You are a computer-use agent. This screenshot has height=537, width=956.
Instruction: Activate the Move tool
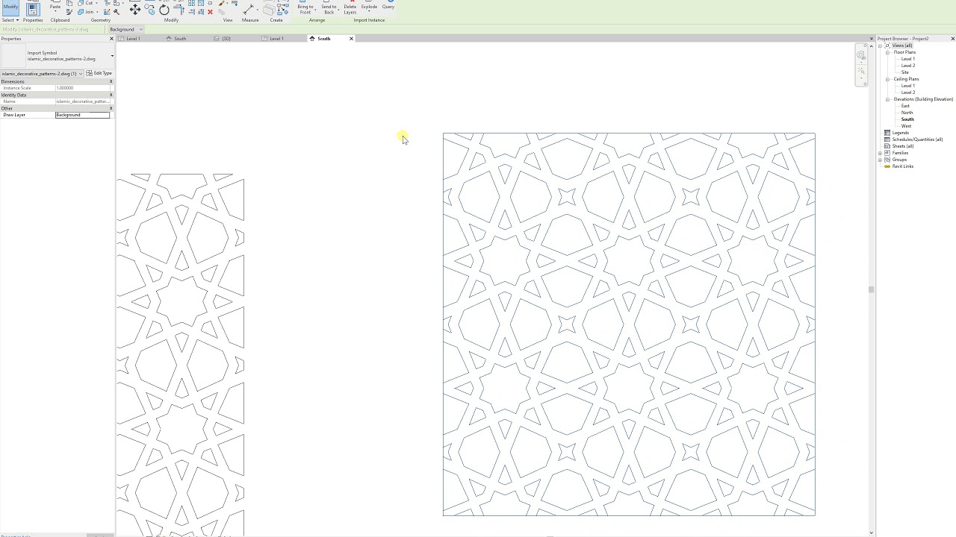[x=134, y=10]
